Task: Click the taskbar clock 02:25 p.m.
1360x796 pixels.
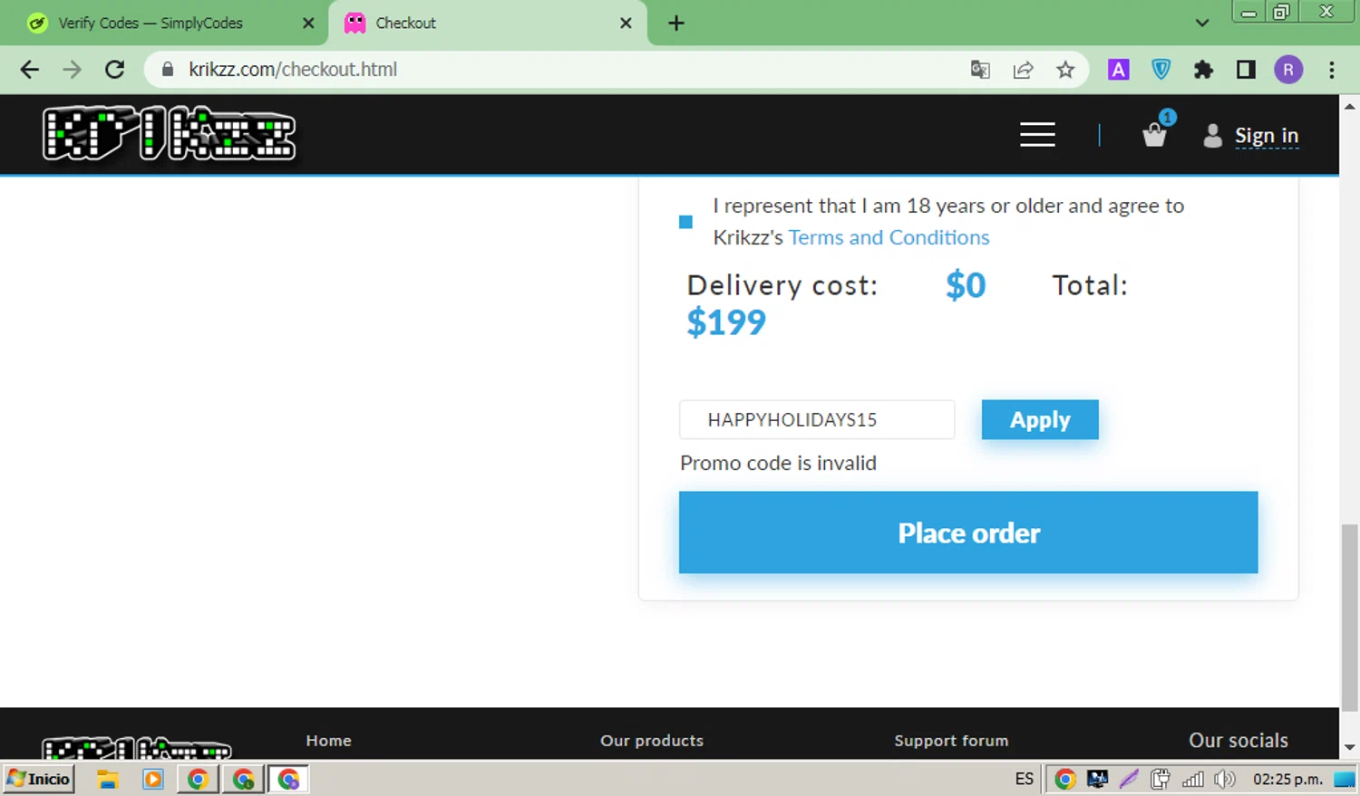Action: 1287,779
